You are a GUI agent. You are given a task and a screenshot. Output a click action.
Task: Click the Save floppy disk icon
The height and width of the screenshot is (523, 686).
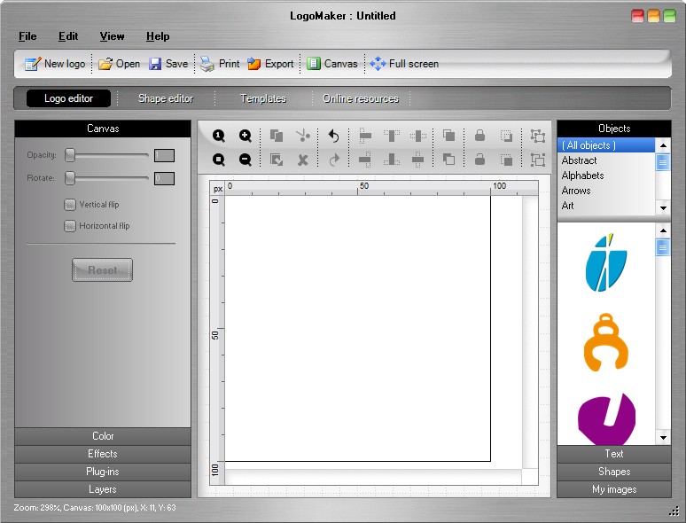click(155, 64)
